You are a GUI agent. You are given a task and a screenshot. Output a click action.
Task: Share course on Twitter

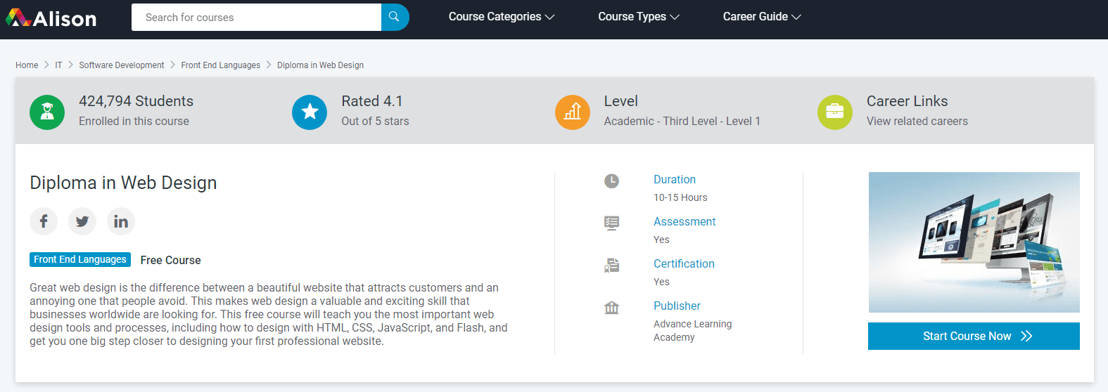(82, 221)
